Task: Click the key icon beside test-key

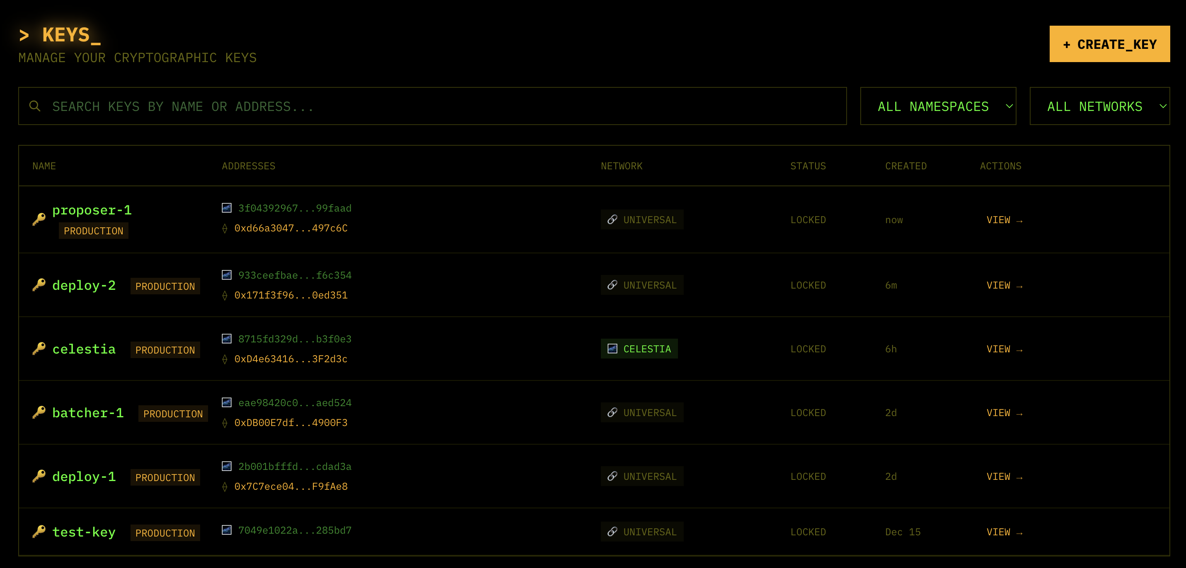Action: [39, 532]
